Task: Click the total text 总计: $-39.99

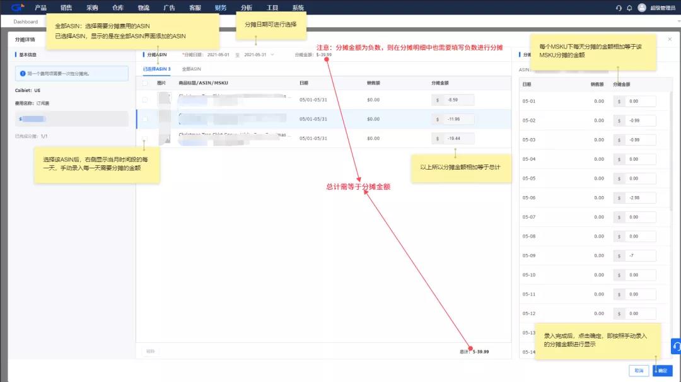Action: point(474,352)
